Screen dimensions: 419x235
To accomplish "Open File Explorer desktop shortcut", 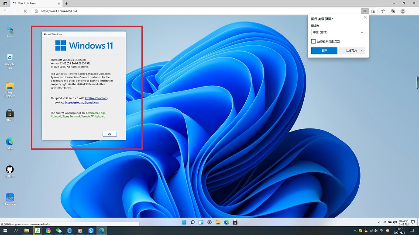I will coord(10,90).
